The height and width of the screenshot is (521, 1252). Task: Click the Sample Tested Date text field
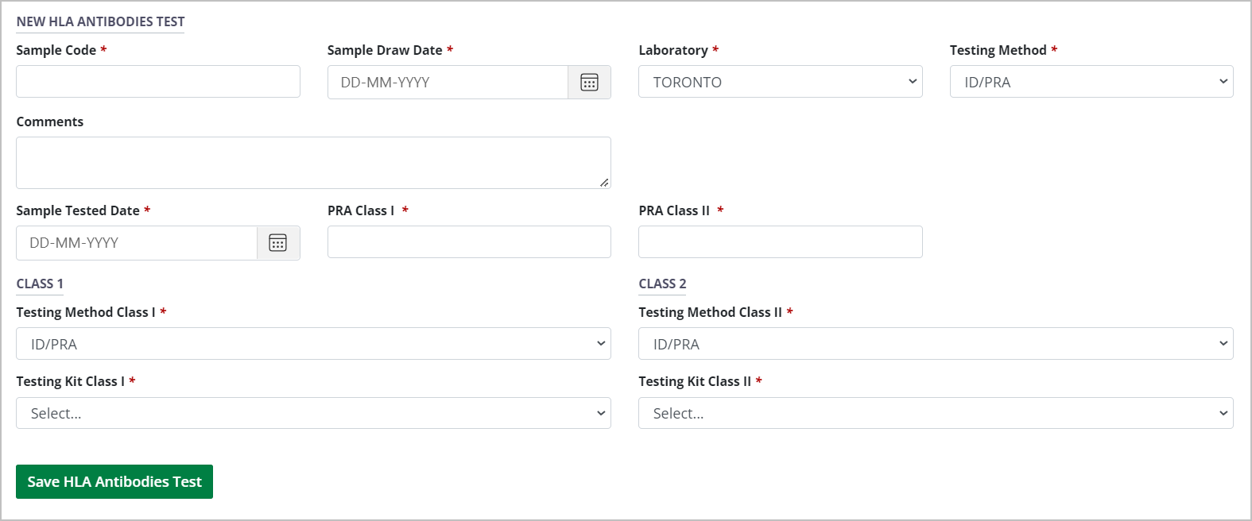click(135, 242)
